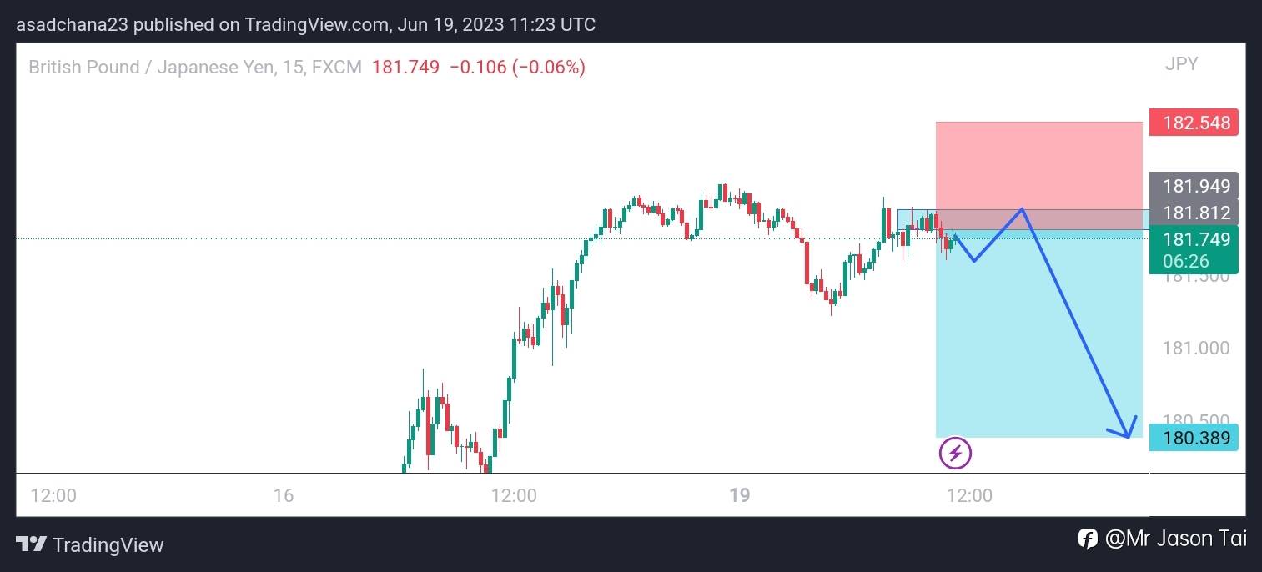
Task: Click the asadchana23 published header text
Action: [305, 24]
